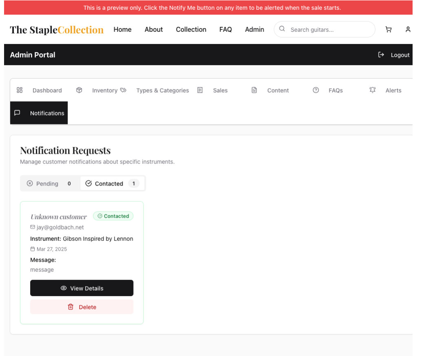The height and width of the screenshot is (356, 424).
Task: Click the Mar 27, 2025 date
Action: click(52, 249)
